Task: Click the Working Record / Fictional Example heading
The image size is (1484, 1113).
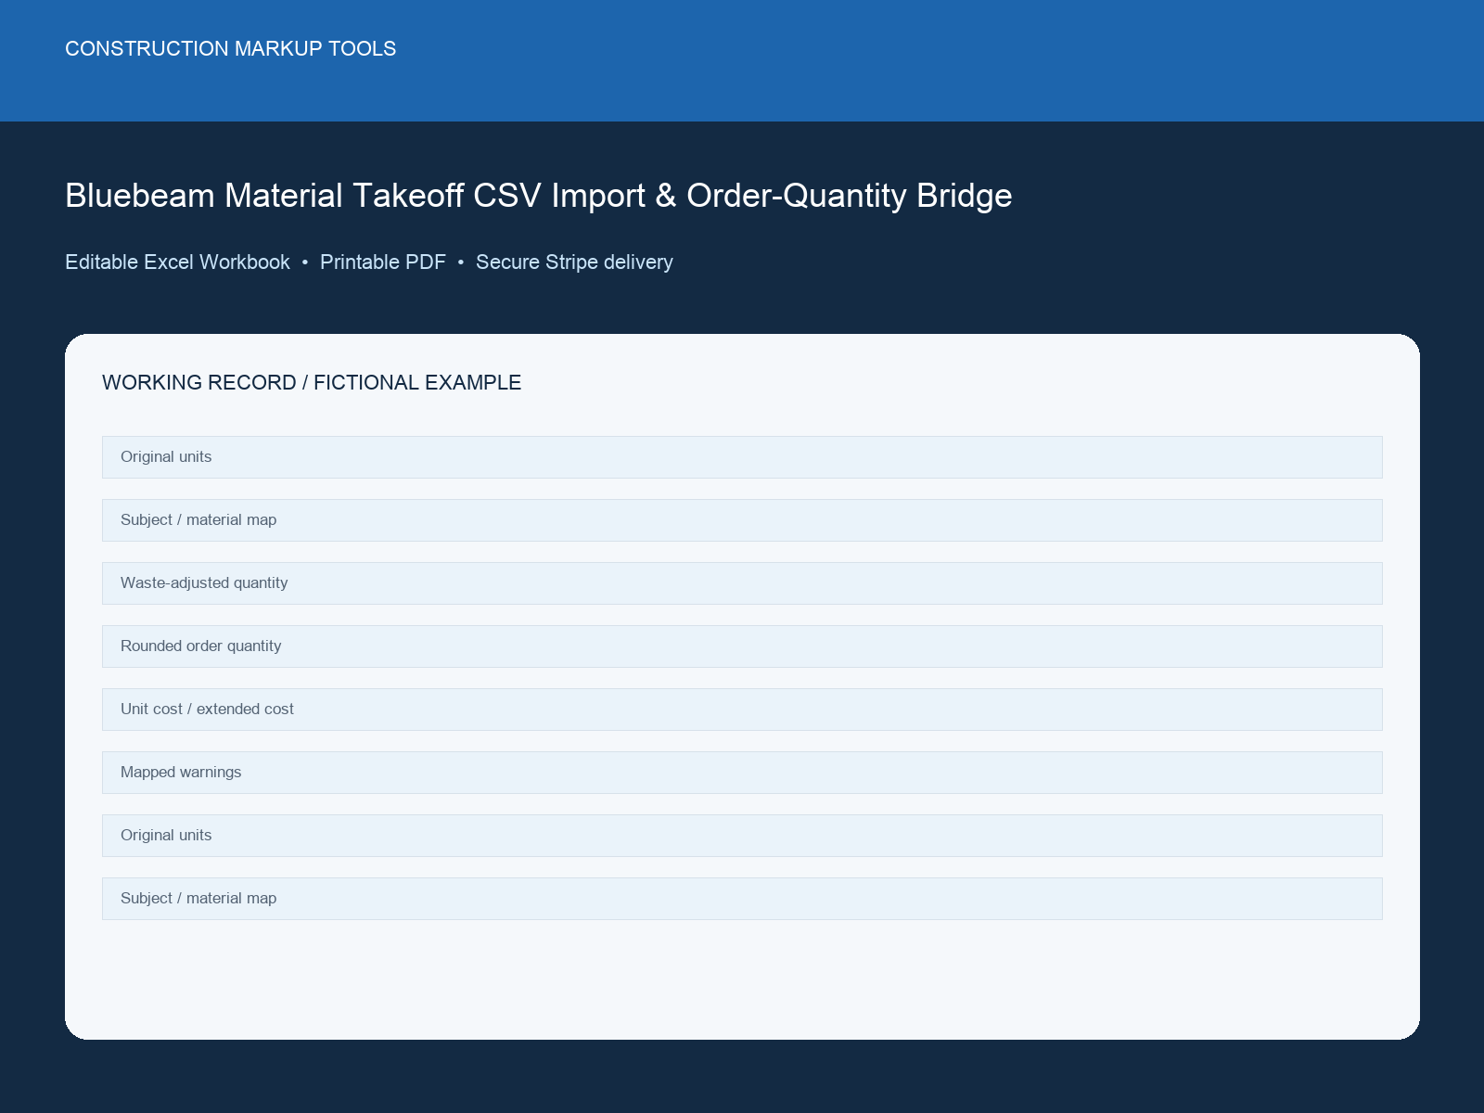Action: (x=312, y=382)
